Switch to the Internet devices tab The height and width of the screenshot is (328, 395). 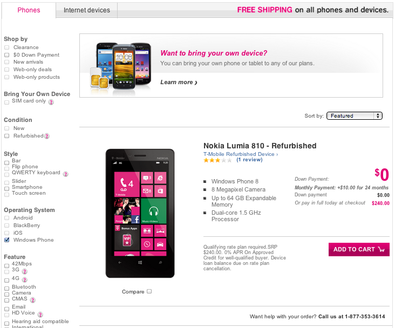click(86, 10)
